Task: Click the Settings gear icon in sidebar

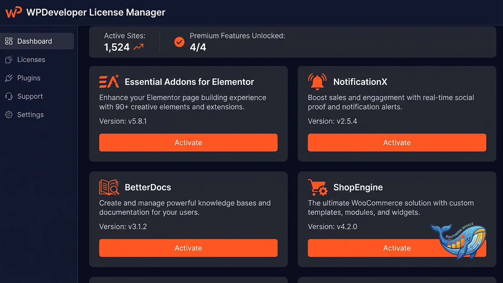Action: (9, 115)
